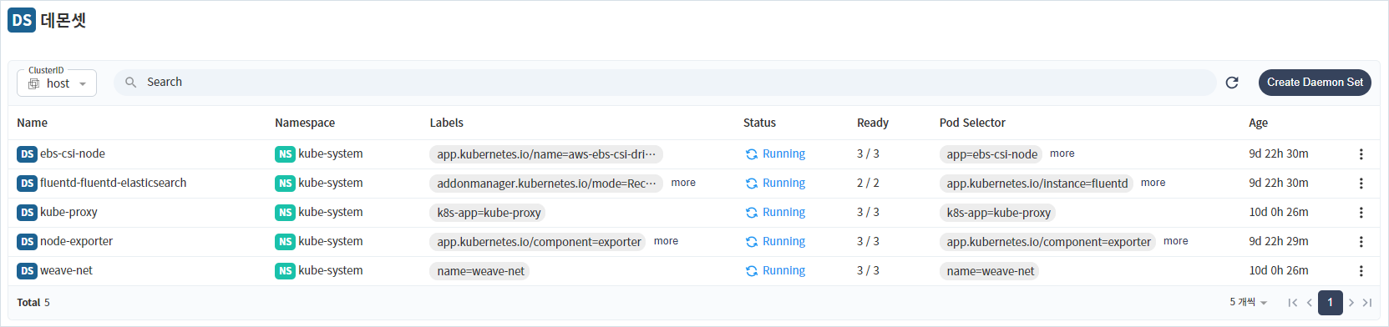Open the kebab menu for kube-proxy
The width and height of the screenshot is (1389, 327).
(x=1361, y=213)
